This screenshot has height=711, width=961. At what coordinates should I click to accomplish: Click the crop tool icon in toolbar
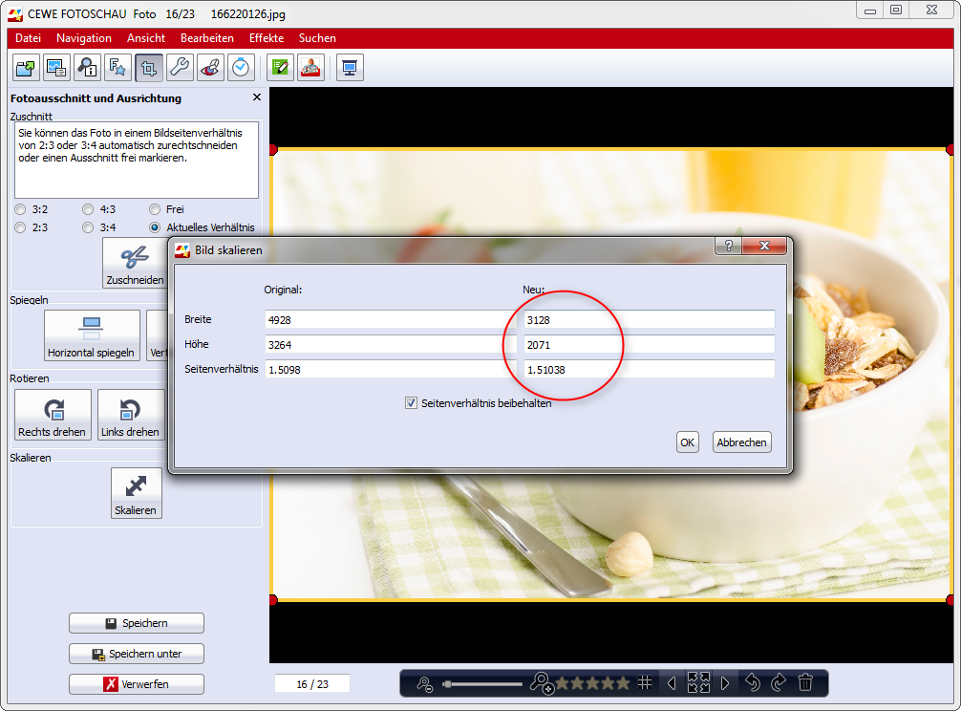pyautogui.click(x=148, y=68)
